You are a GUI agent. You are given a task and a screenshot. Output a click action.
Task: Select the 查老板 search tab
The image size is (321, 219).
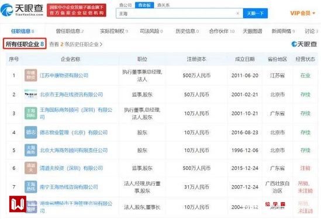click(144, 5)
